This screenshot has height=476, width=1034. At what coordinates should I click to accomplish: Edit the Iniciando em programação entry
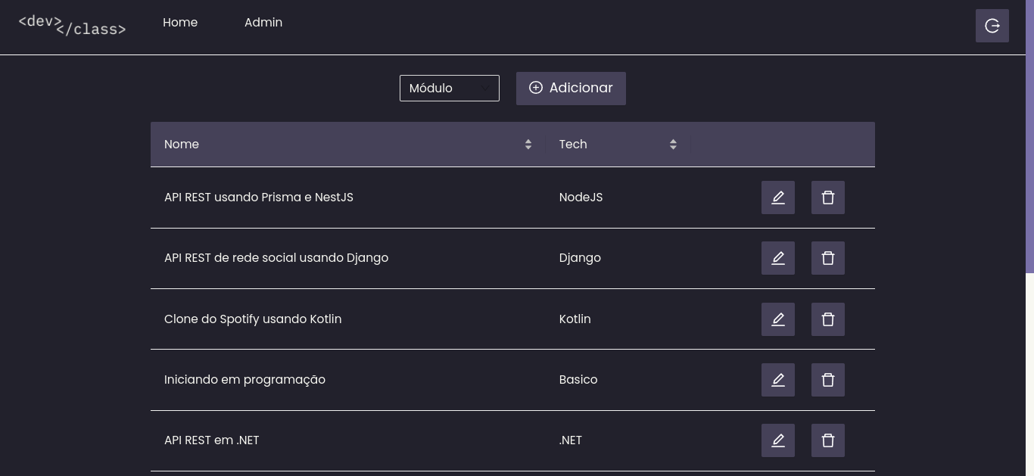click(x=778, y=380)
